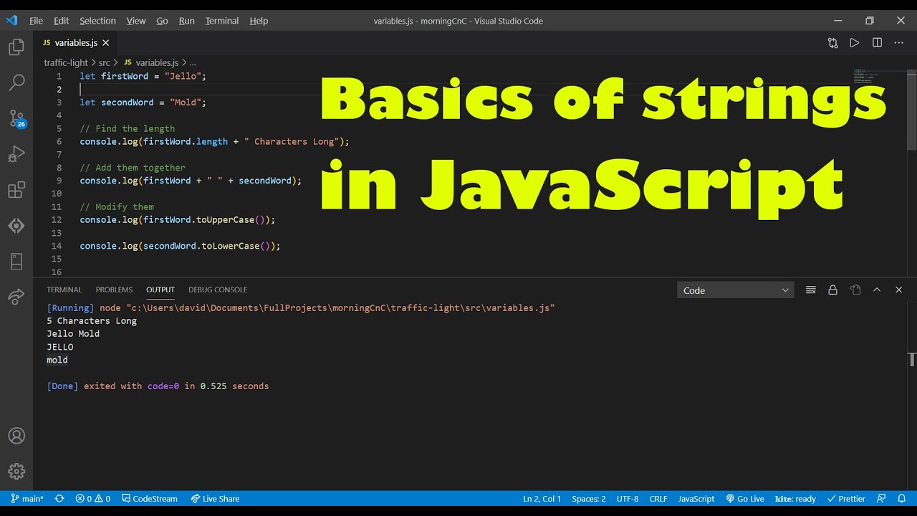Click the notifications bell in the status bar
This screenshot has width=917, height=516.
click(x=903, y=499)
